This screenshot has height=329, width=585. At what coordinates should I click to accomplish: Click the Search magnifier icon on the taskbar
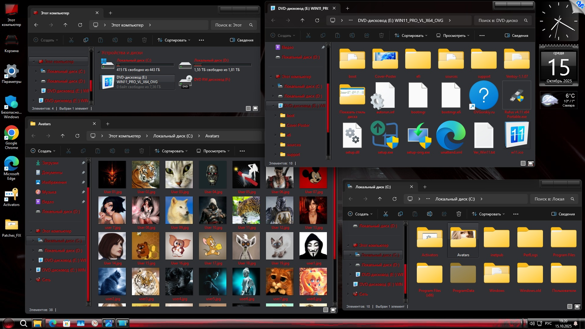click(23, 323)
